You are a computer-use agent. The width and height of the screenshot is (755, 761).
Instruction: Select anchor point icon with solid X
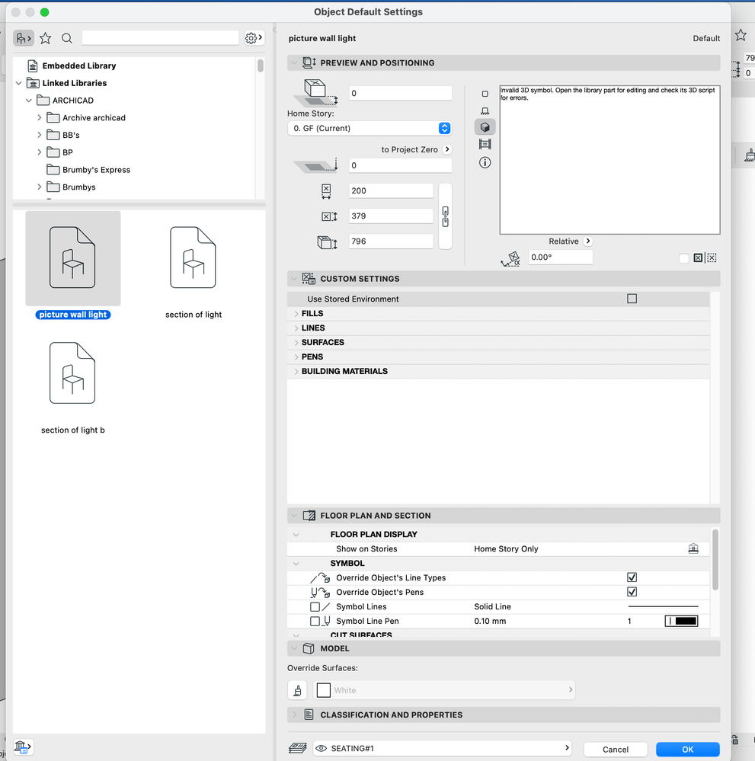pyautogui.click(x=698, y=258)
